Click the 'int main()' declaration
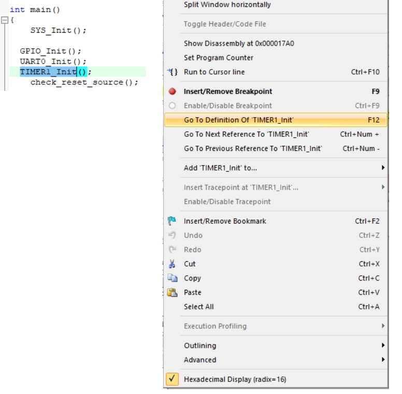The width and height of the screenshot is (402, 394). click(x=35, y=10)
